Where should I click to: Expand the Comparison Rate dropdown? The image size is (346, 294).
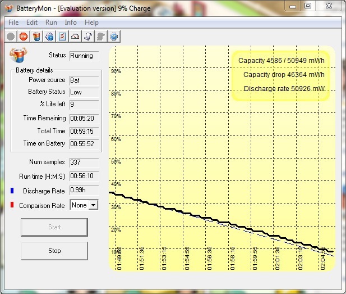pyautogui.click(x=93, y=205)
